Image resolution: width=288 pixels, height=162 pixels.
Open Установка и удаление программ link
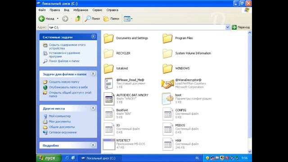click(x=64, y=54)
